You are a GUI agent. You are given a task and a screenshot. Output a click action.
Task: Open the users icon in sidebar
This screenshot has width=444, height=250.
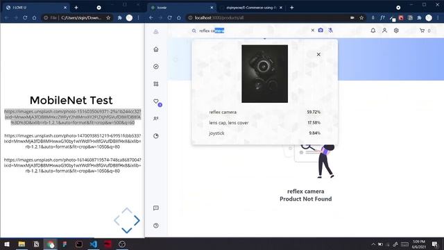(155, 119)
